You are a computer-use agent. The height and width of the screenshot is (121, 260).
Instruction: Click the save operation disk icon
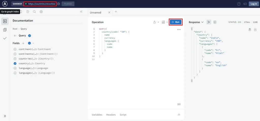coord(163,22)
